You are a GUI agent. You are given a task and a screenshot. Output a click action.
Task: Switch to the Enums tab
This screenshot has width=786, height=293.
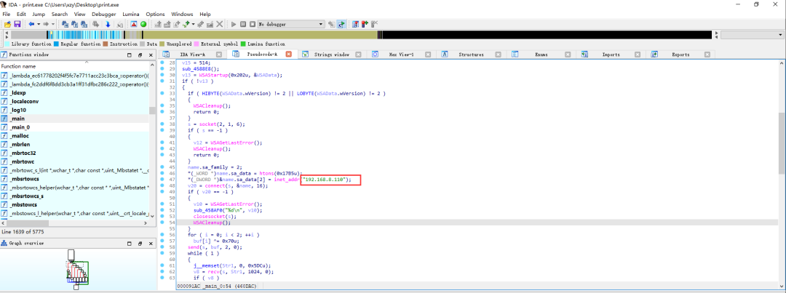(541, 55)
